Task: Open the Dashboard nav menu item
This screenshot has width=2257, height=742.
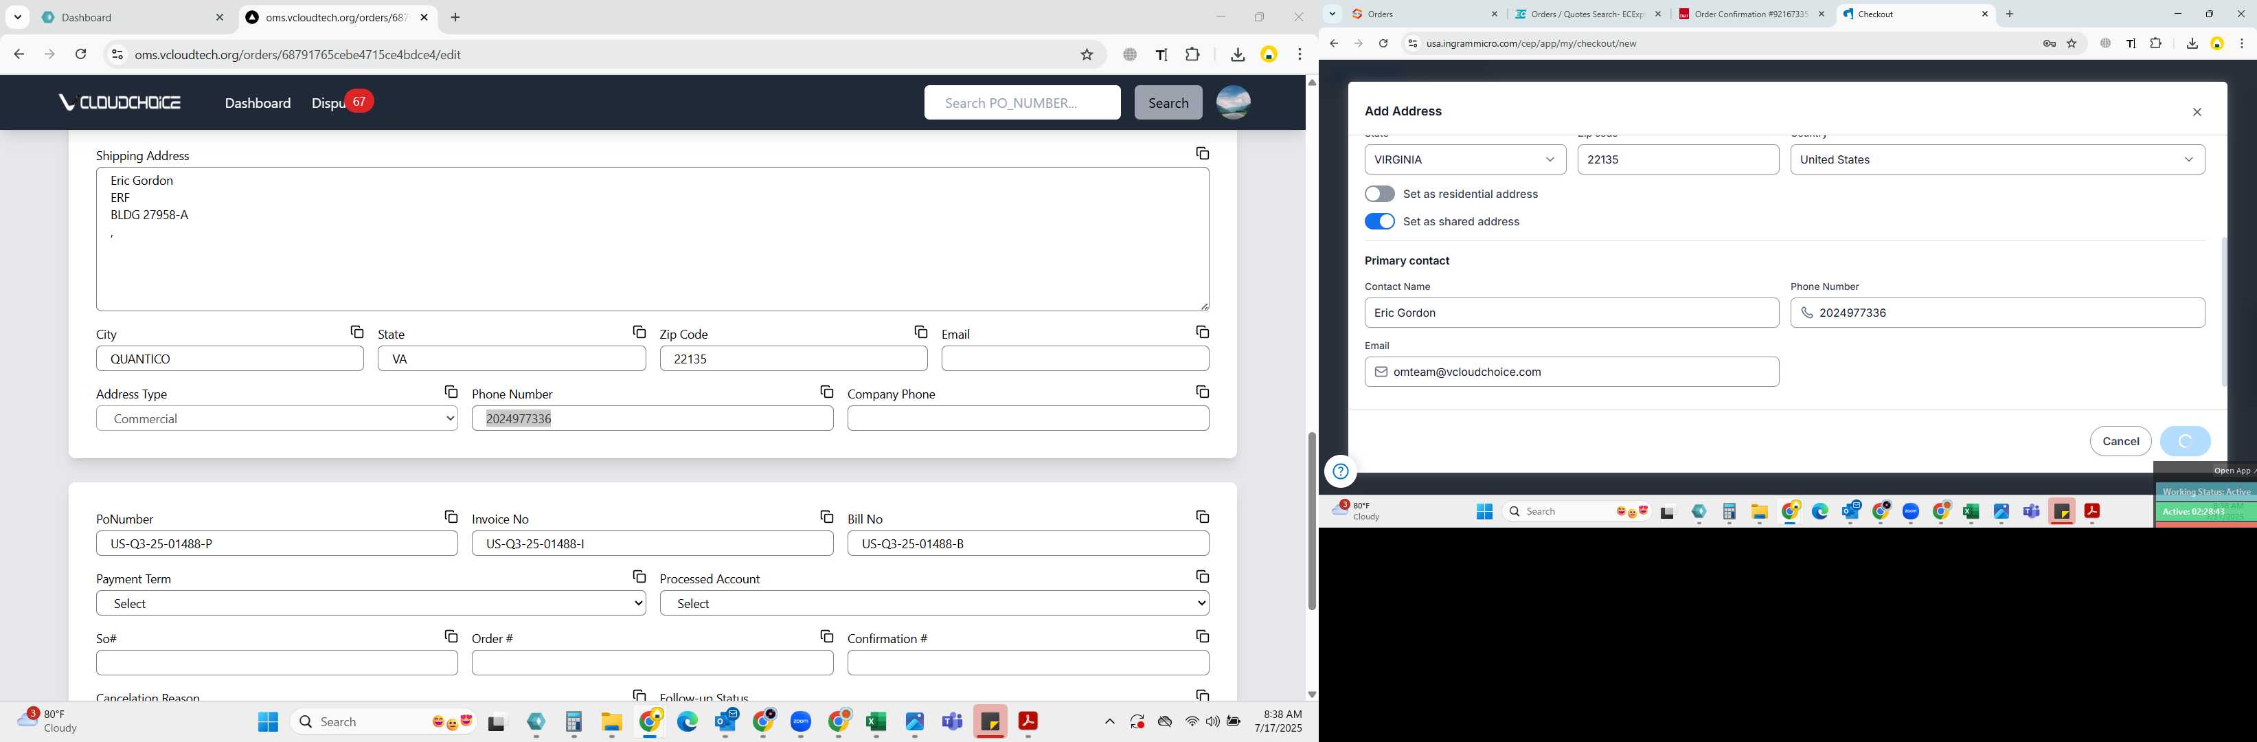Action: coord(258,102)
